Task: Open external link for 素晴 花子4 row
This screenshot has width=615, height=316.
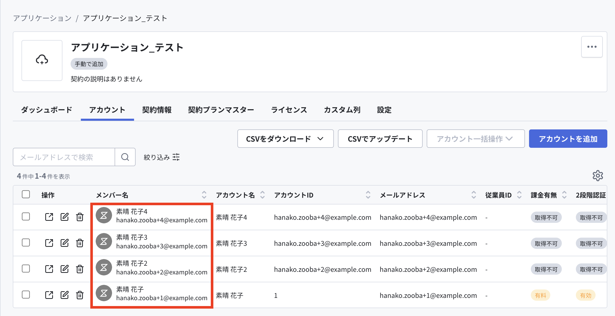Action: [x=49, y=217]
